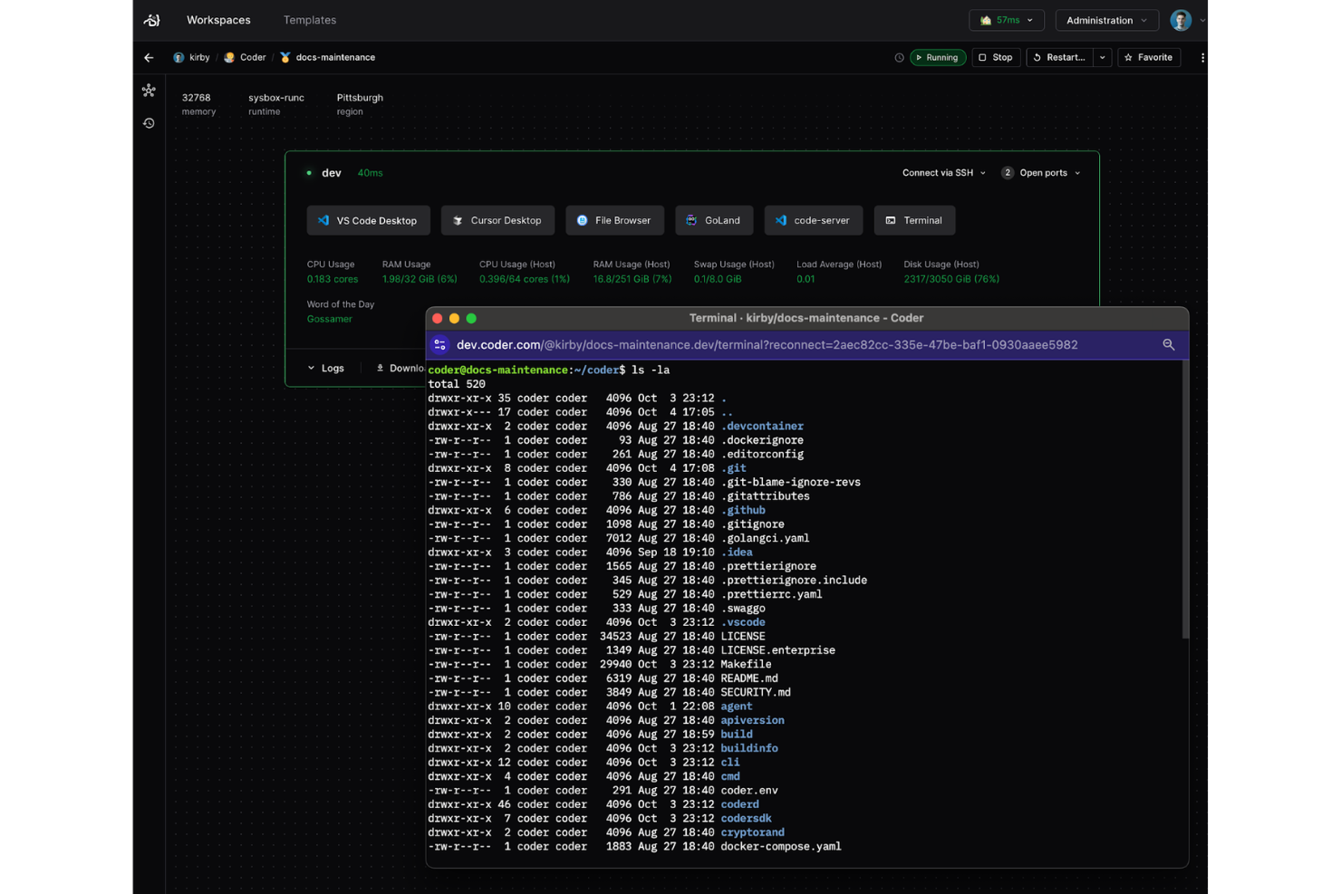1341x894 pixels.
Task: Open the Restart options dropdown chevron
Action: 1103,57
